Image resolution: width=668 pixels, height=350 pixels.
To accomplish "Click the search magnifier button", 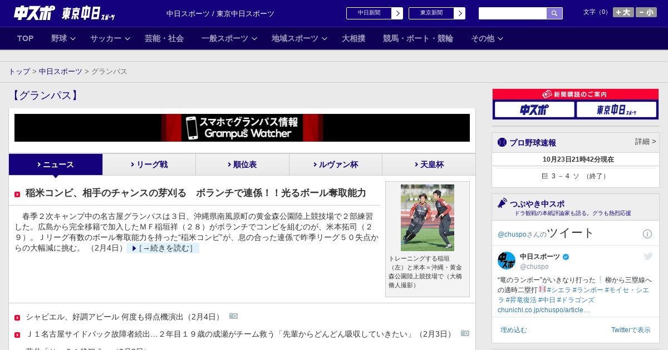I will click(x=554, y=13).
